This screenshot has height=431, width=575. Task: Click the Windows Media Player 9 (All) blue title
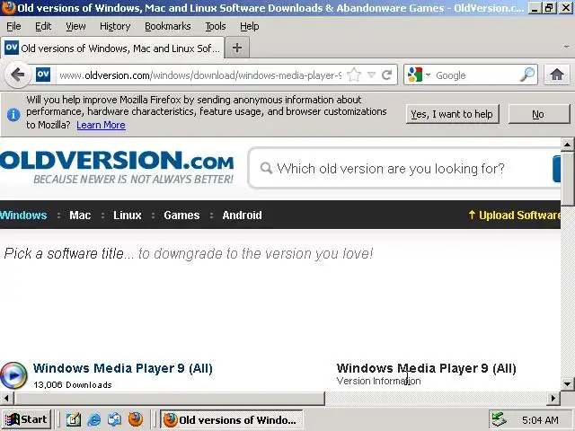click(x=123, y=368)
